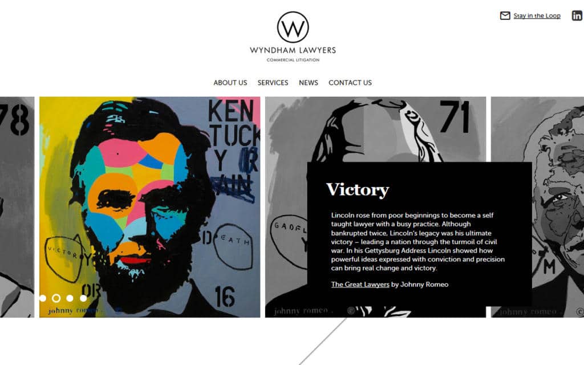Image resolution: width=584 pixels, height=365 pixels.
Task: Click the Wyndham Lawyers wordmark text
Action: (293, 50)
